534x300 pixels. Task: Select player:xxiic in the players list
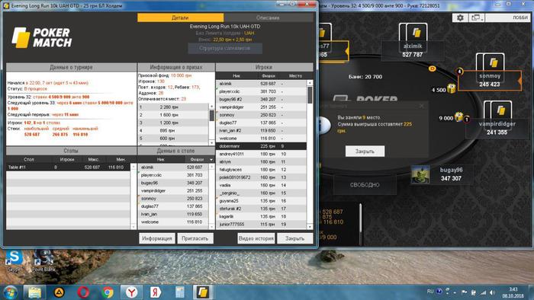click(261, 91)
